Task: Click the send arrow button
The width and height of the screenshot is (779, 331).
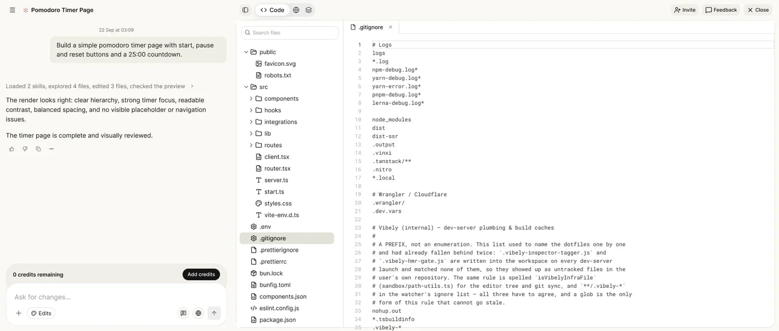Action: click(214, 313)
